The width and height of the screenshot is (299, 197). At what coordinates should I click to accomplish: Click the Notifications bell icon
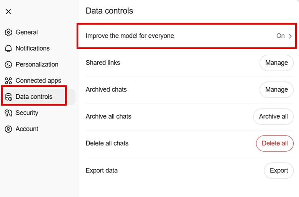[x=8, y=48]
